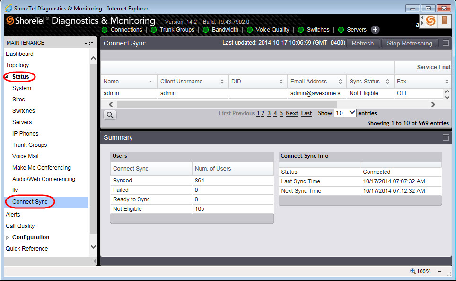The image size is (456, 281).
Task: Click the Bandwidth green status indicator
Action: point(206,30)
